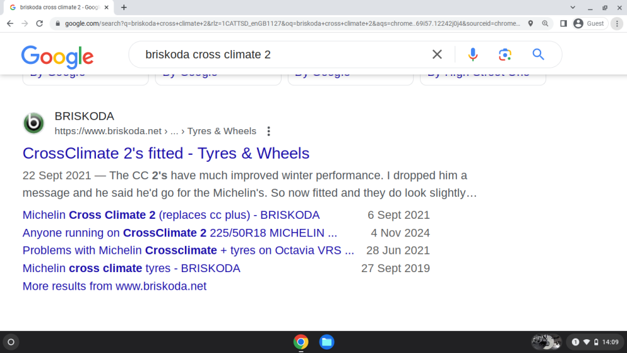Go back using the browser back arrow

tap(10, 24)
